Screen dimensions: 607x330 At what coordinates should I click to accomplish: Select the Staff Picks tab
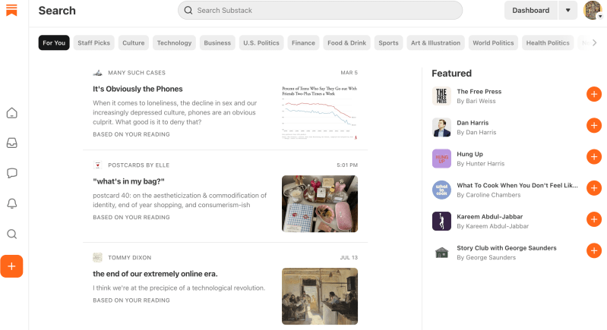click(93, 43)
